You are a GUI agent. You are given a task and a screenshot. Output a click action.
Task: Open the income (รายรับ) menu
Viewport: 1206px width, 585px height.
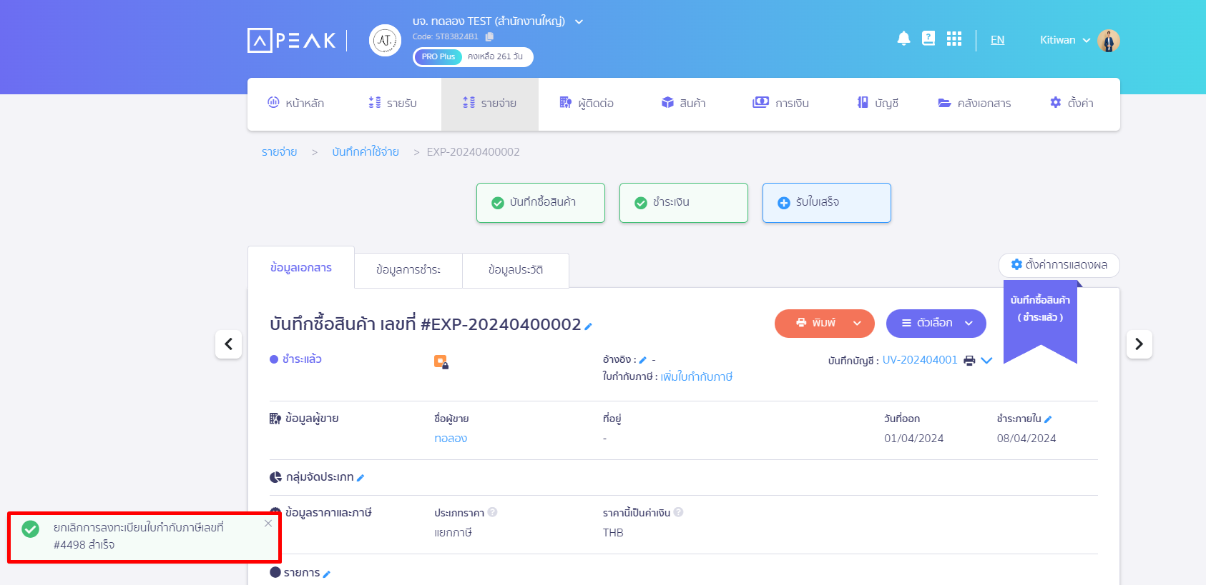coord(393,104)
